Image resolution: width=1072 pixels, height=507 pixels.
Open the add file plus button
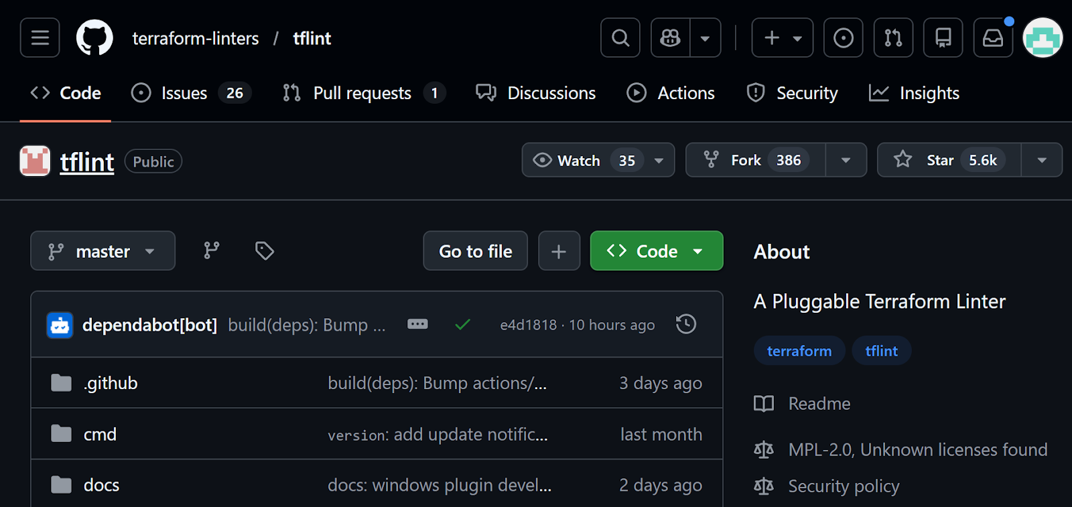point(559,251)
